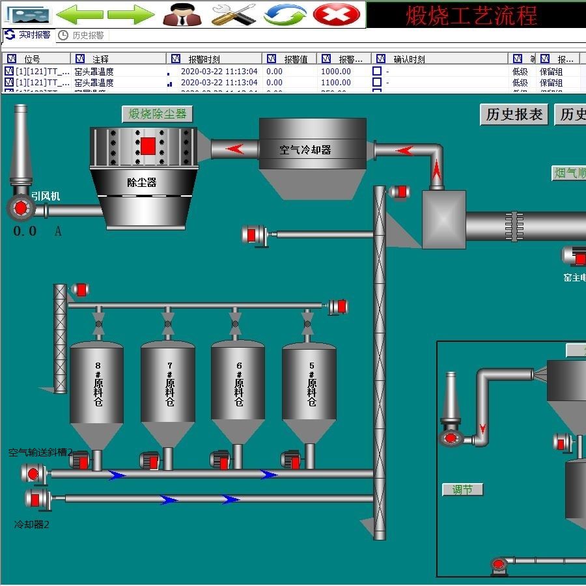Viewport: 586px width, 586px height.
Task: Click the 煅烧除尘器 button
Action: coord(158,113)
